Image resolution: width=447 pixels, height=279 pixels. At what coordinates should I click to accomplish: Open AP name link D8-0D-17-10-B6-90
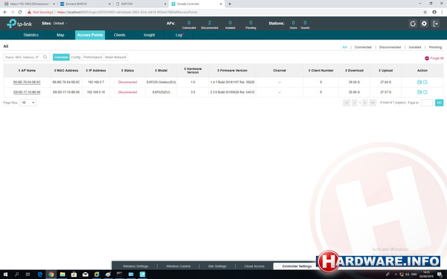tap(27, 92)
